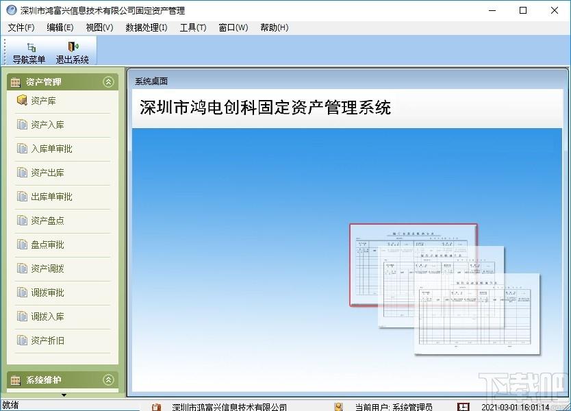
Task: Open the 调拨入库 link
Action: tap(47, 316)
